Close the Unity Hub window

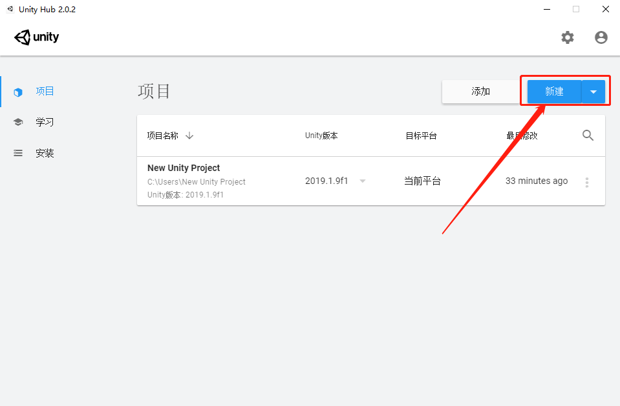click(605, 9)
